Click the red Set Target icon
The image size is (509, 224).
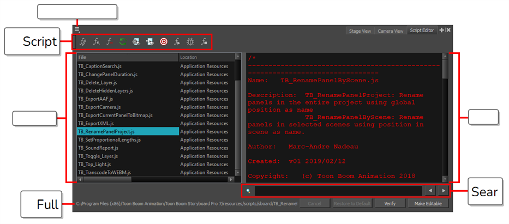tap(164, 41)
